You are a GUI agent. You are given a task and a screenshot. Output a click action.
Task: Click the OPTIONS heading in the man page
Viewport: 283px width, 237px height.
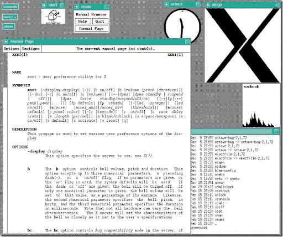click(20, 147)
